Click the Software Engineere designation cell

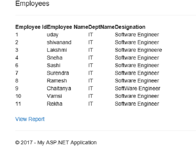pos(138,50)
